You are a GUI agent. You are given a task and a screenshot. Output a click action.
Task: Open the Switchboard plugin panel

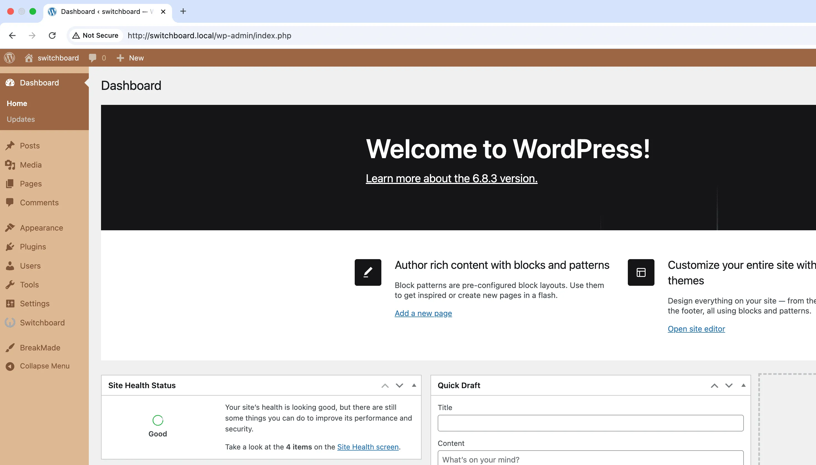pos(42,323)
